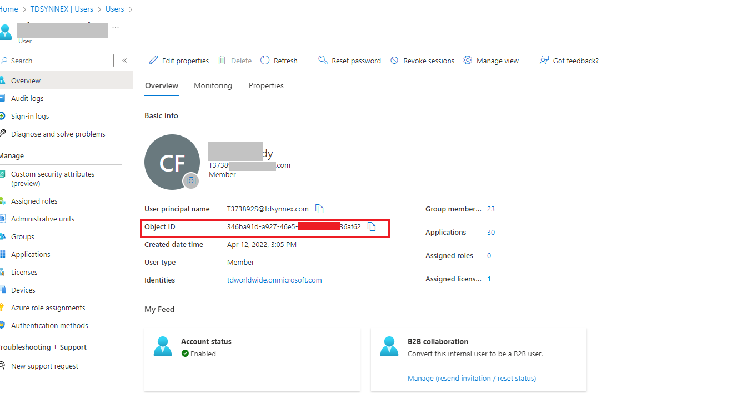
Task: Click the Authentication methods shield icon
Action: (3, 325)
